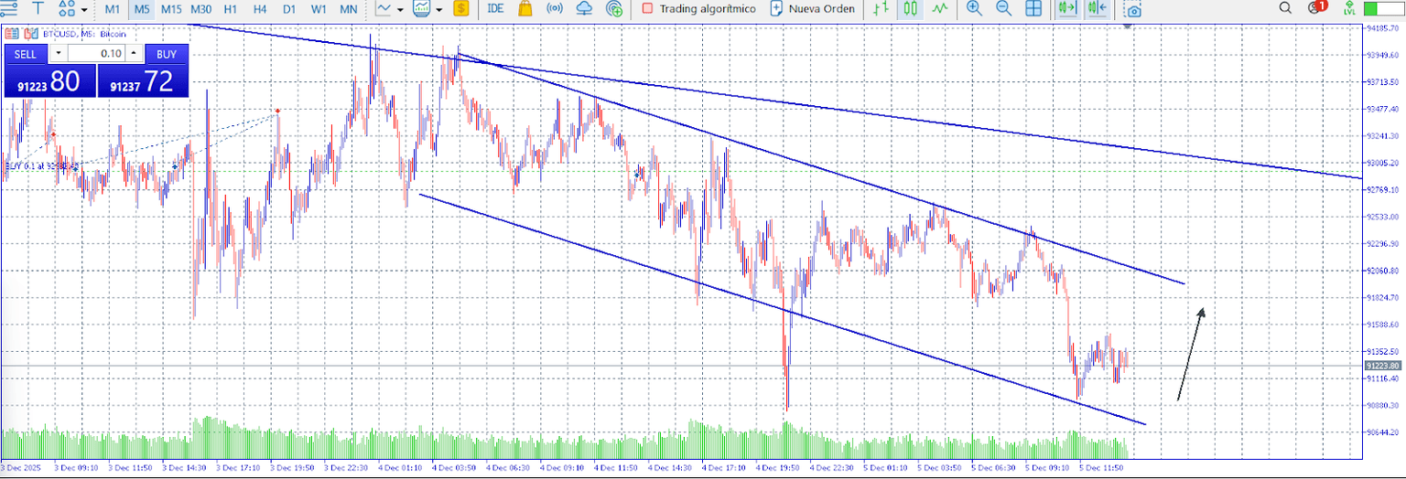
Task: Click Nueva Orden to create order
Action: coord(813,9)
